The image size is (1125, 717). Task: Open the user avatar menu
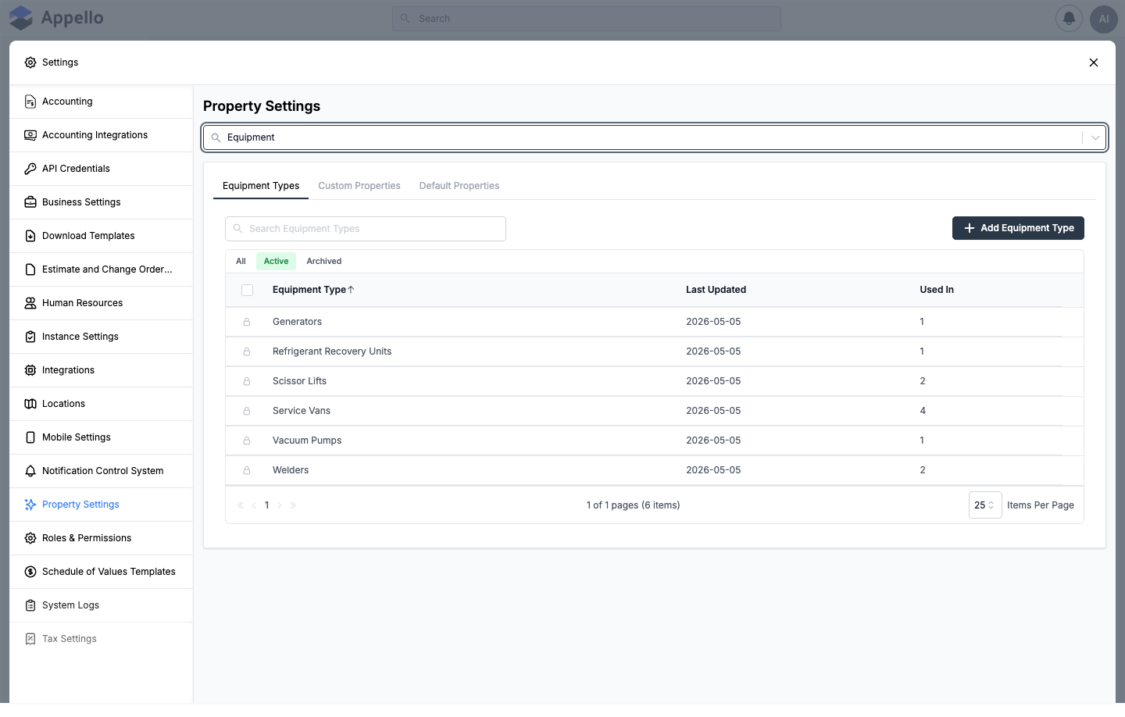(1103, 19)
